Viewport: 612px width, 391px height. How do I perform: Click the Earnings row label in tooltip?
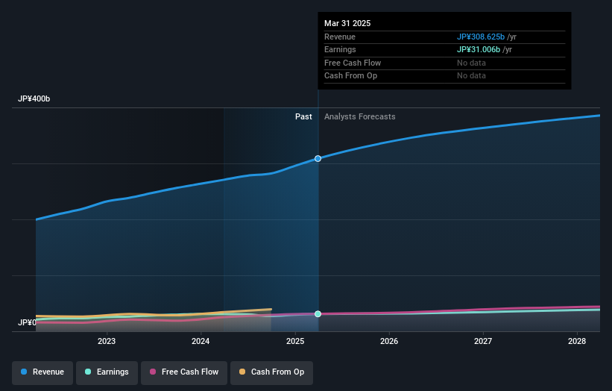point(340,49)
